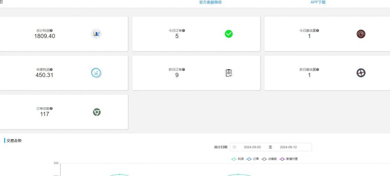This screenshot has width=390, height=176.
Task: Toggle the sidebar collapse hamburger icon
Action: pyautogui.click(x=2, y=2)
